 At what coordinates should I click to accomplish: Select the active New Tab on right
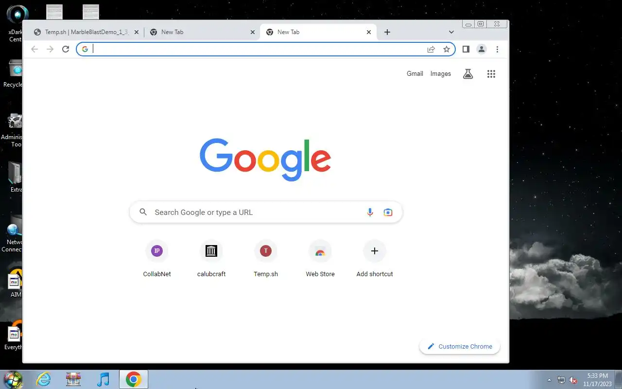click(x=318, y=32)
